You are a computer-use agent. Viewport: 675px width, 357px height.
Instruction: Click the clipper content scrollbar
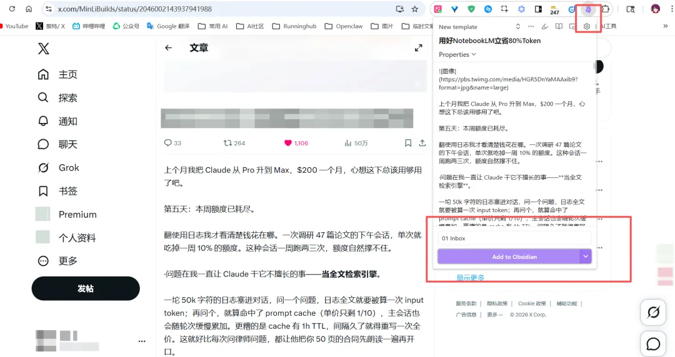(594, 66)
